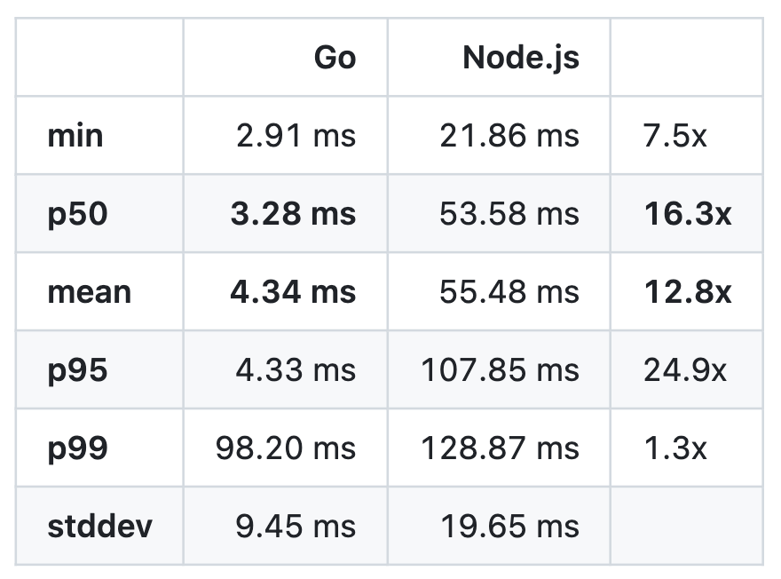Click the 21.86 ms Node.js cell
The image size is (781, 579).
pos(509,136)
